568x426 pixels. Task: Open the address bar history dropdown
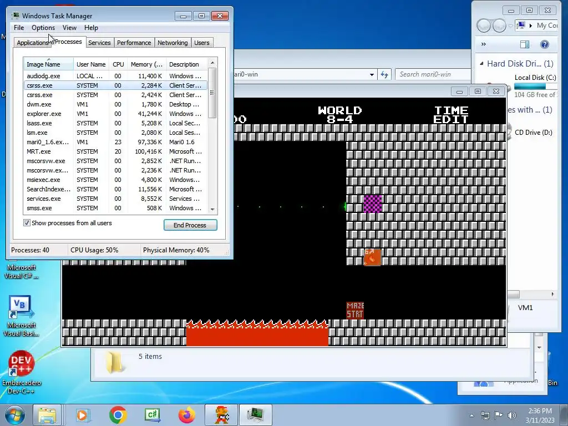coord(372,75)
